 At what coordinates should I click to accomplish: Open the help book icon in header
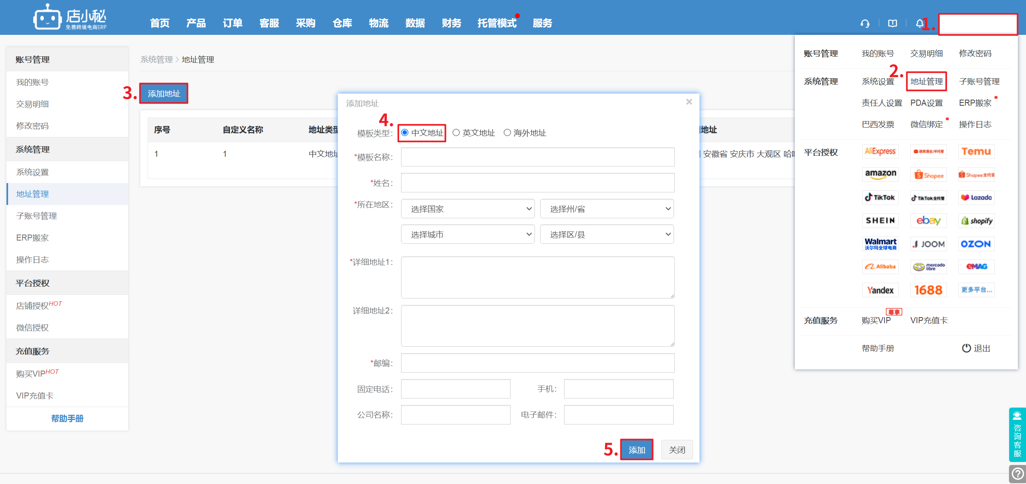892,23
